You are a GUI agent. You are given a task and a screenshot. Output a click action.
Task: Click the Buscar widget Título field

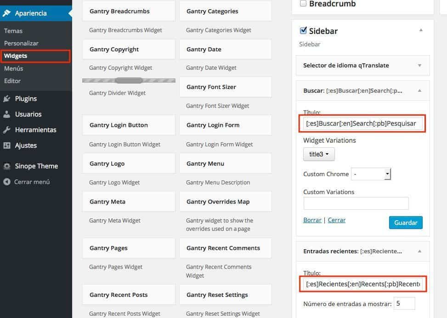point(362,123)
